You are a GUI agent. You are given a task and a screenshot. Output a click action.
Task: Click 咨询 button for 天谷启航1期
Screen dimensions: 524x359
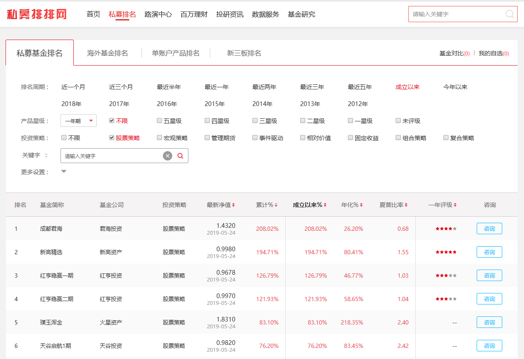(x=489, y=346)
